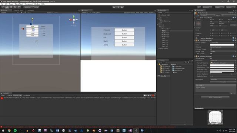Toggle Collapse in the Console toolbar

(x=9, y=95)
